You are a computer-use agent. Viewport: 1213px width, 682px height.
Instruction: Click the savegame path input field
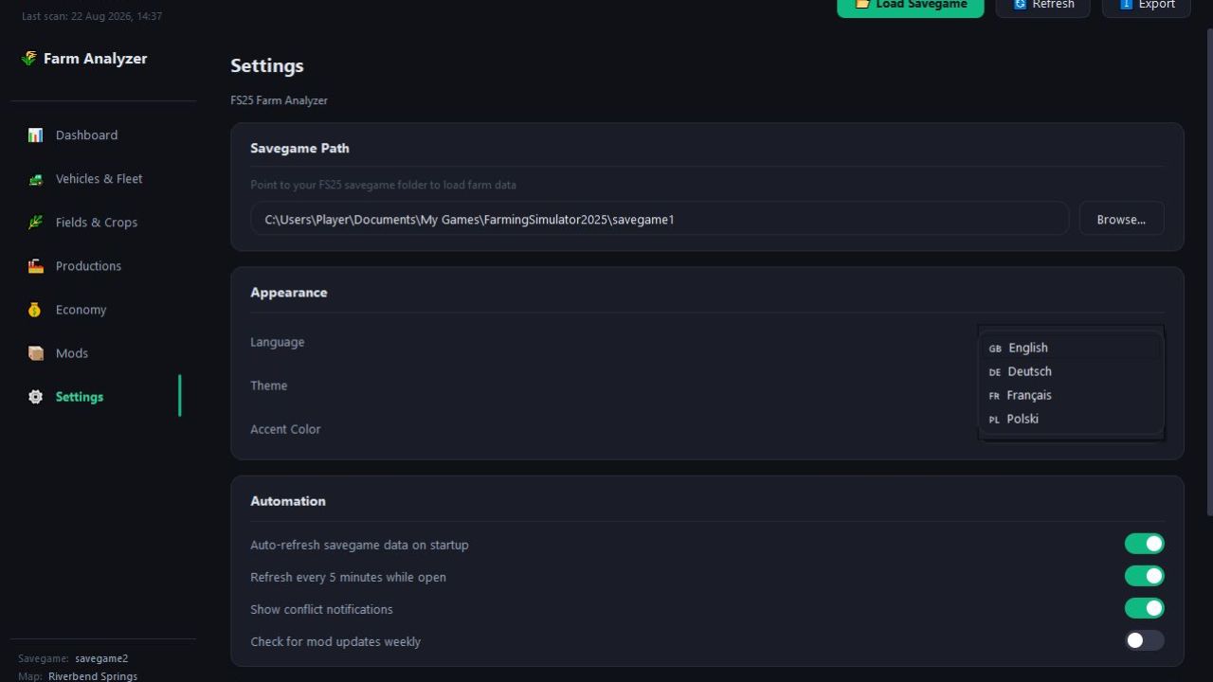tap(660, 219)
